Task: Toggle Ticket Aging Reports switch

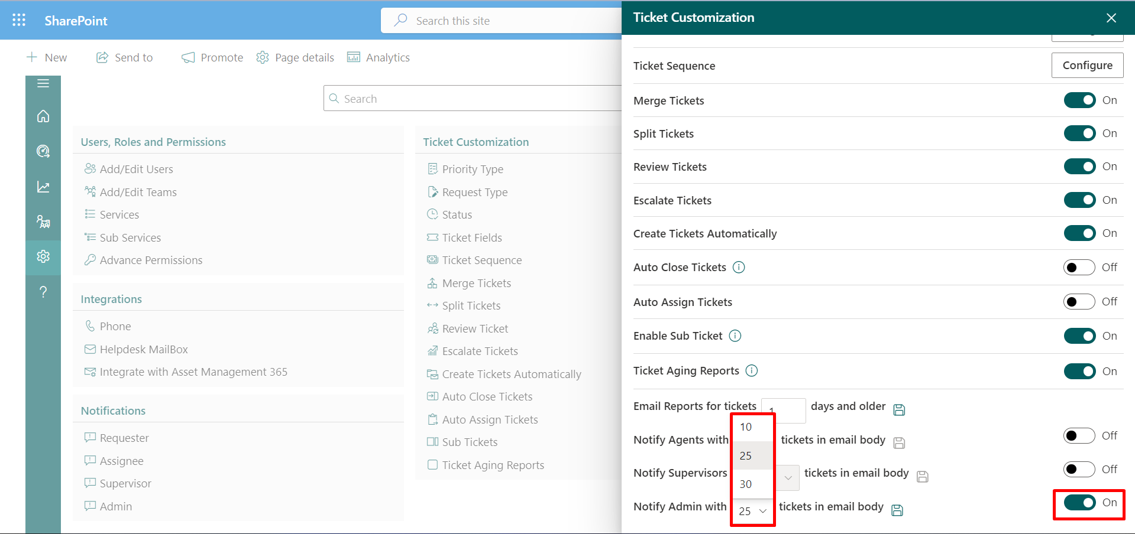Action: [x=1080, y=371]
